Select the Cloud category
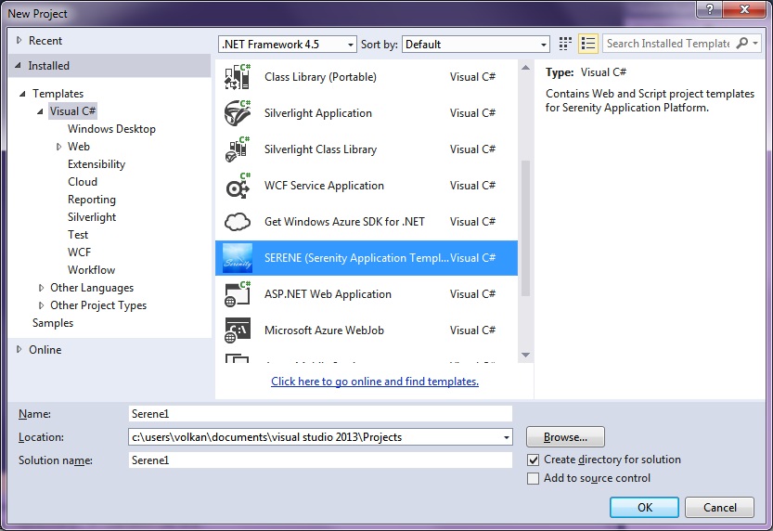The width and height of the screenshot is (773, 531). [x=83, y=182]
